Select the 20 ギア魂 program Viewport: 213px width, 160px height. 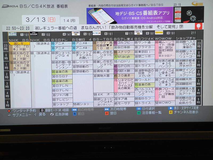124,99
